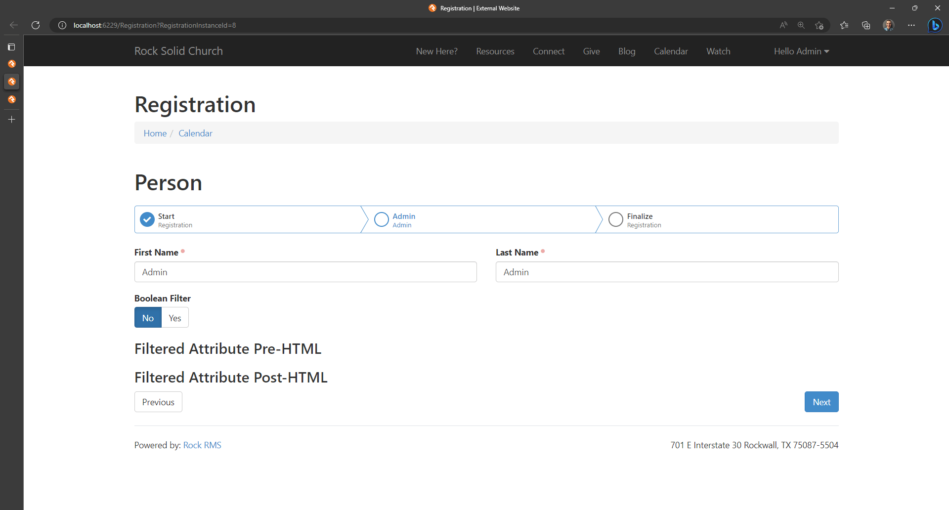Open the Collections icon in the toolbar
949x510 pixels.
coord(866,25)
